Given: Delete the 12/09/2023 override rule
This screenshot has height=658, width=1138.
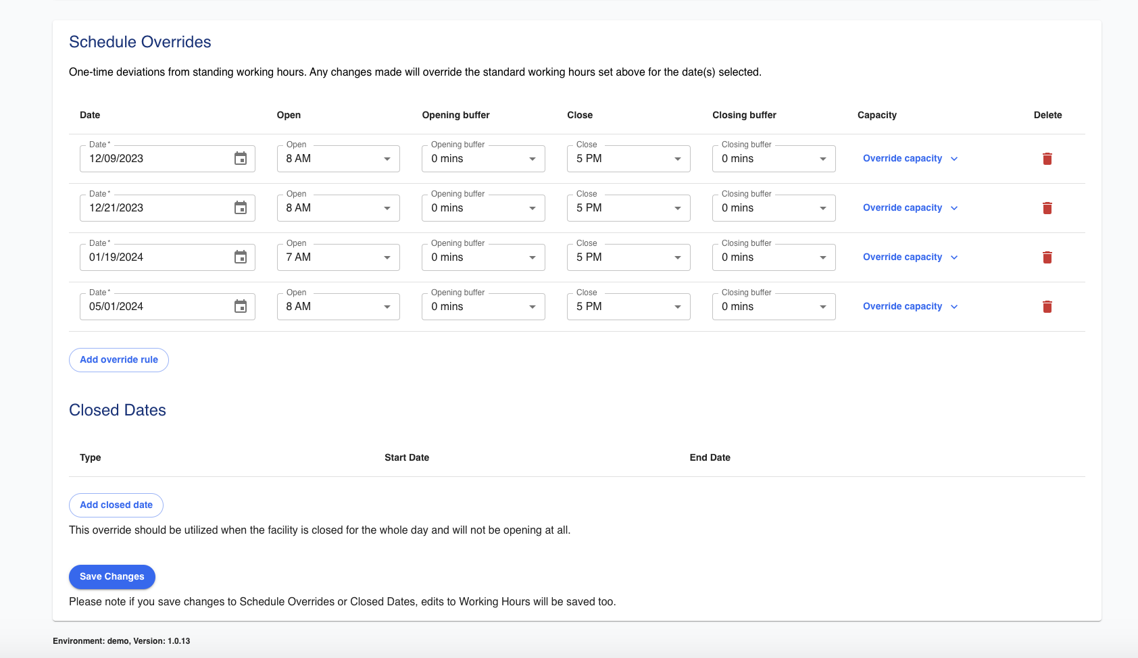Looking at the screenshot, I should 1047,159.
